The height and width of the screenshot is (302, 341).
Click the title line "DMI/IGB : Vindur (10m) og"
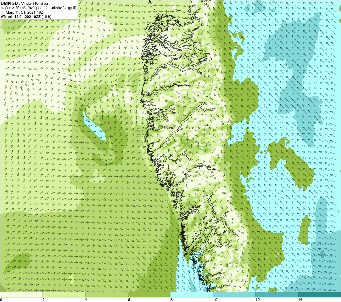[x=24, y=3]
